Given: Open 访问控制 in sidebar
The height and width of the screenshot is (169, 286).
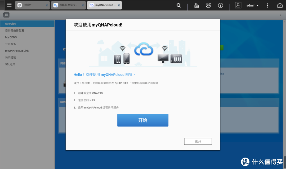Looking at the screenshot, I should click(27, 58).
